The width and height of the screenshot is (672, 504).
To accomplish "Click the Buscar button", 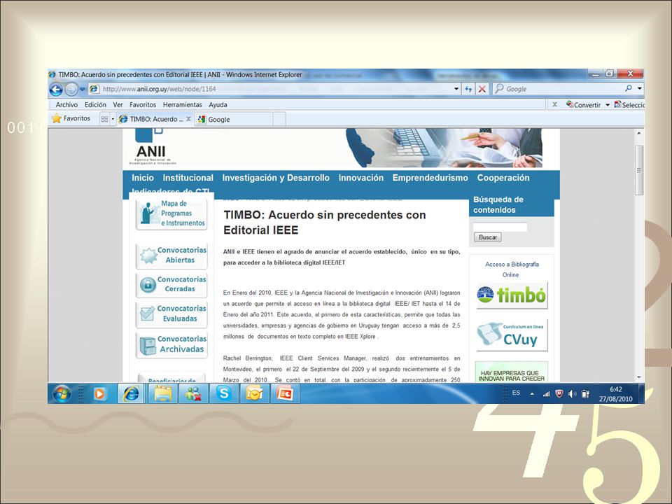I will pos(488,237).
